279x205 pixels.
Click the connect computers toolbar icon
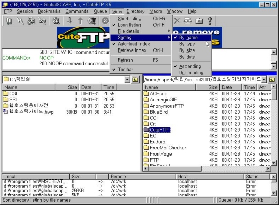pyautogui.click(x=31, y=21)
